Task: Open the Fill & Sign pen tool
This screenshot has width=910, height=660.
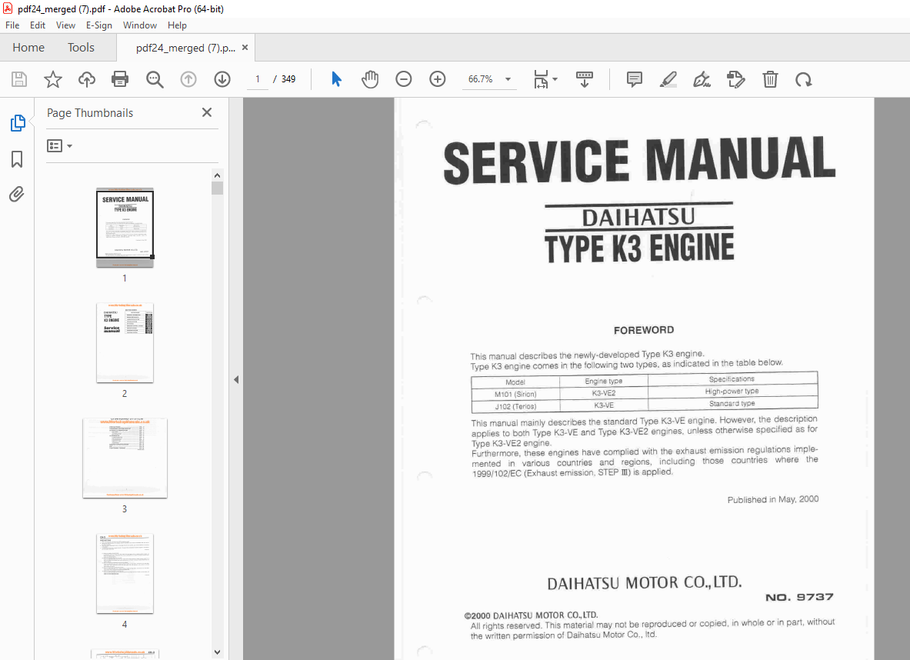Action: [x=702, y=79]
